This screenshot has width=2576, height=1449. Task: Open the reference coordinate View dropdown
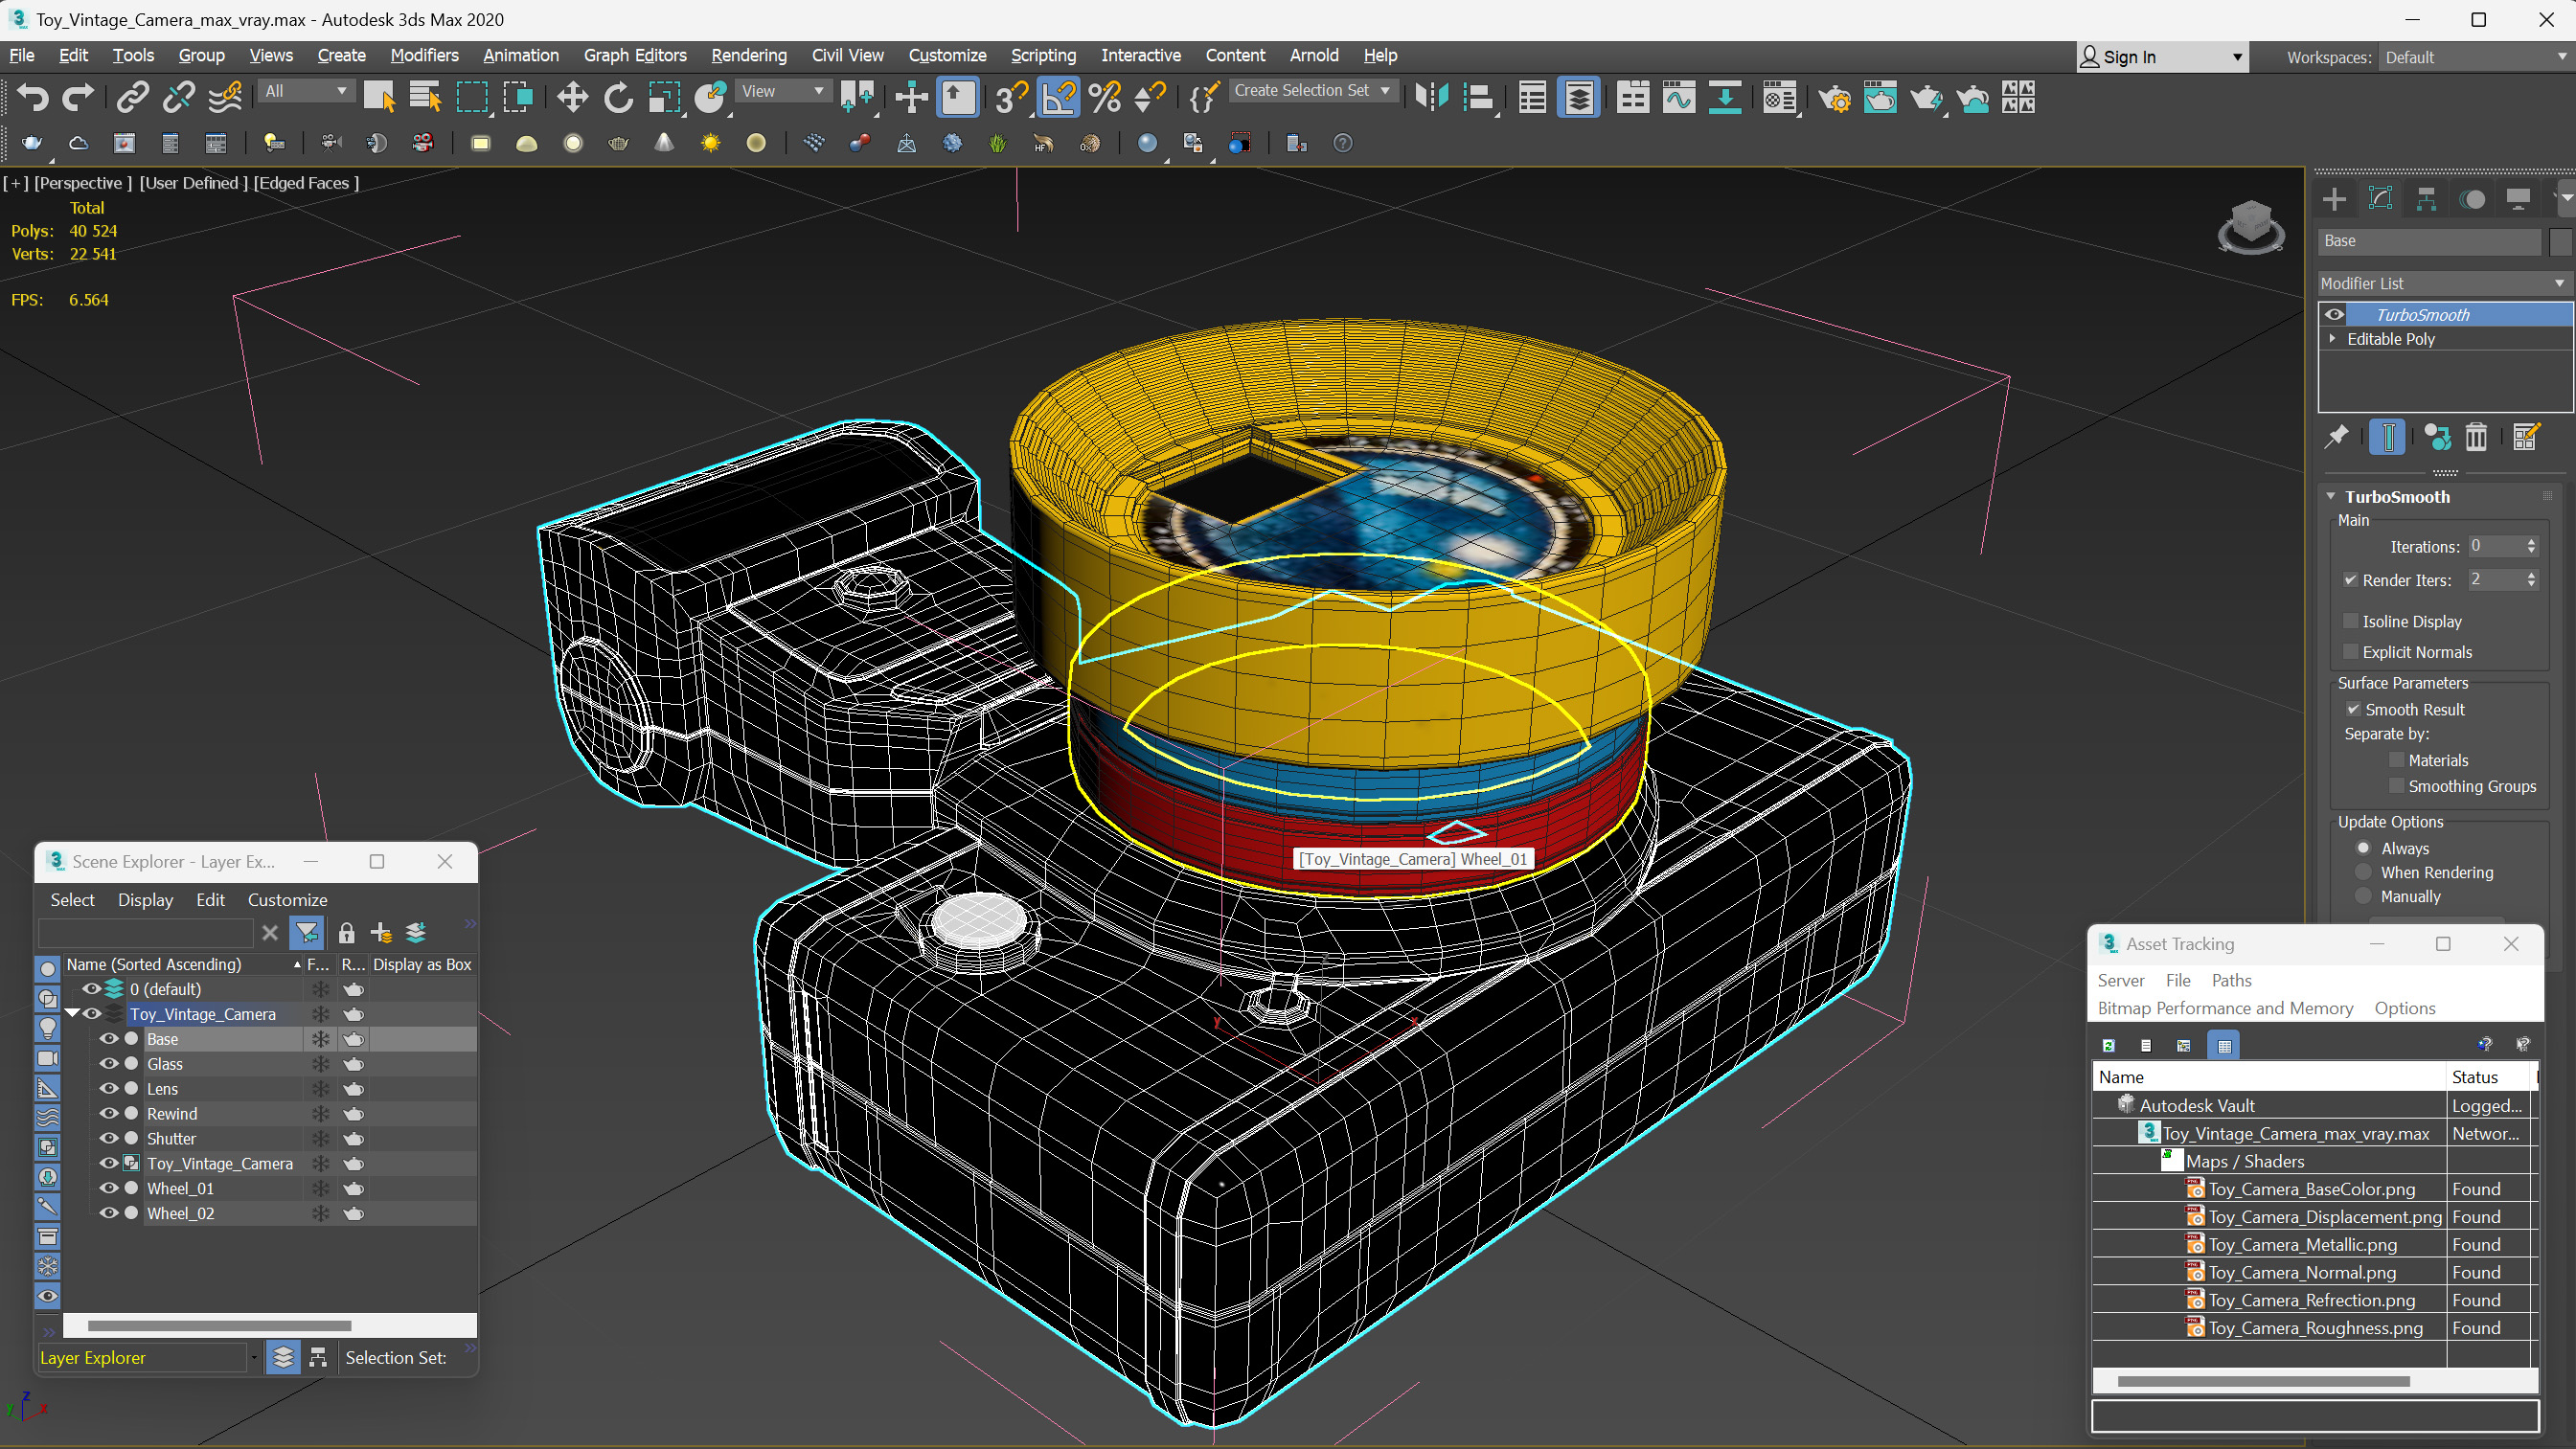point(784,91)
